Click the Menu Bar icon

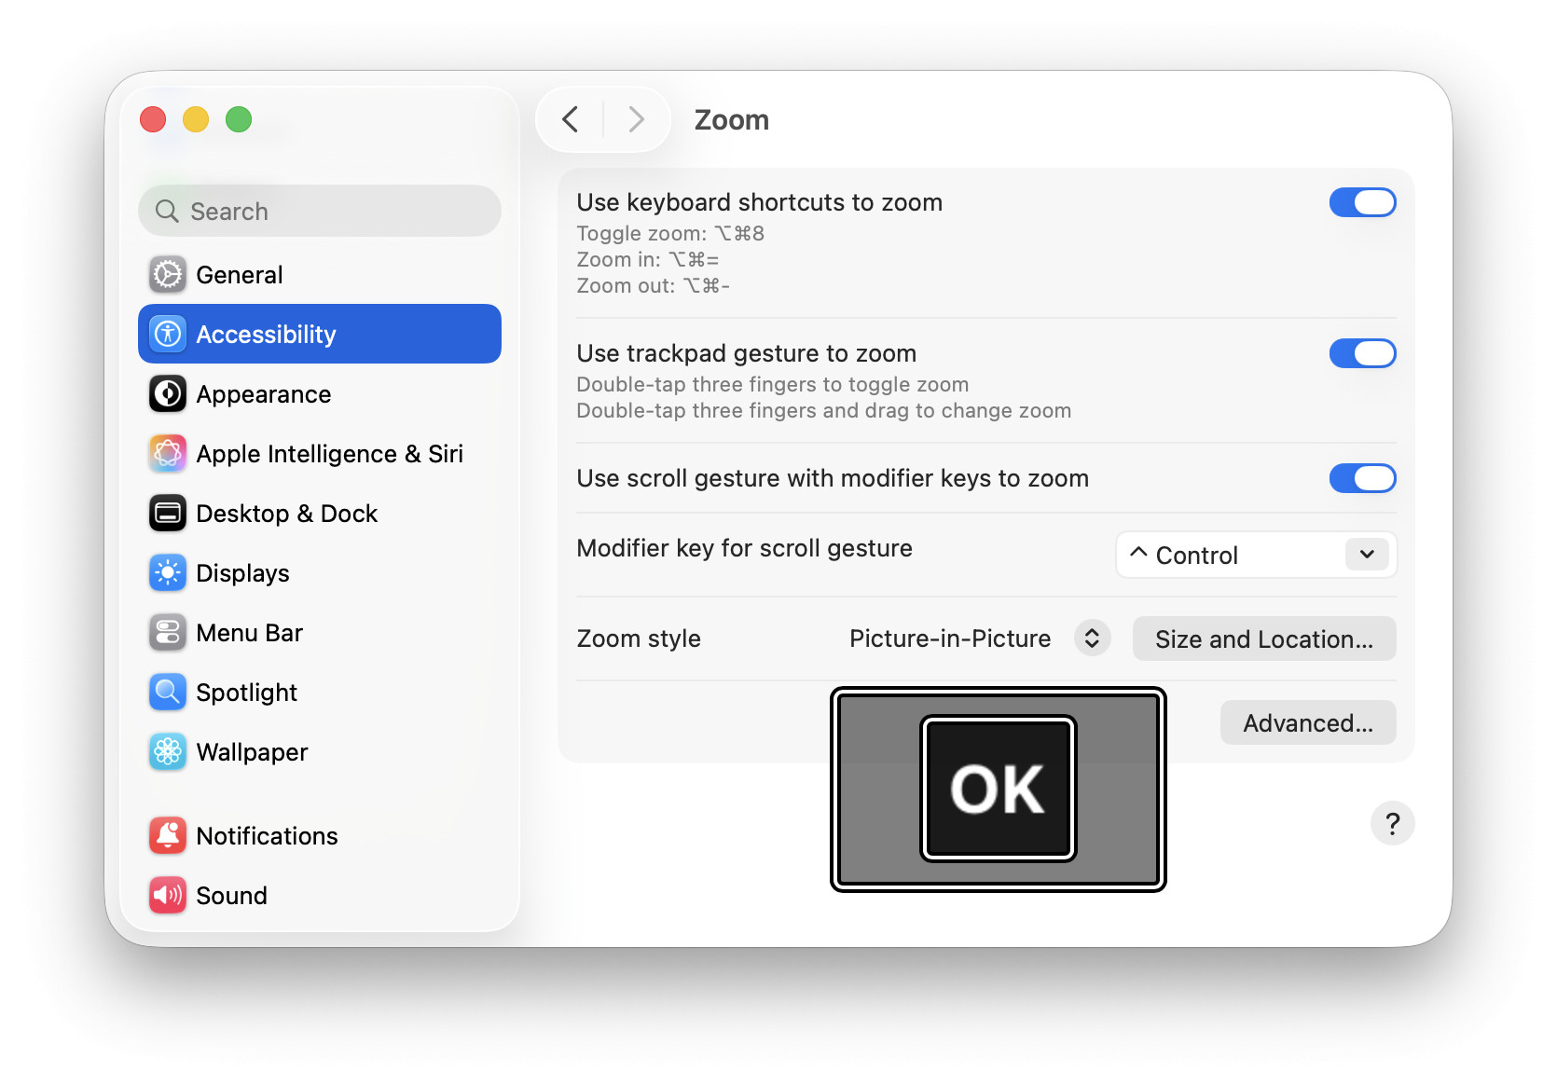coord(168,633)
